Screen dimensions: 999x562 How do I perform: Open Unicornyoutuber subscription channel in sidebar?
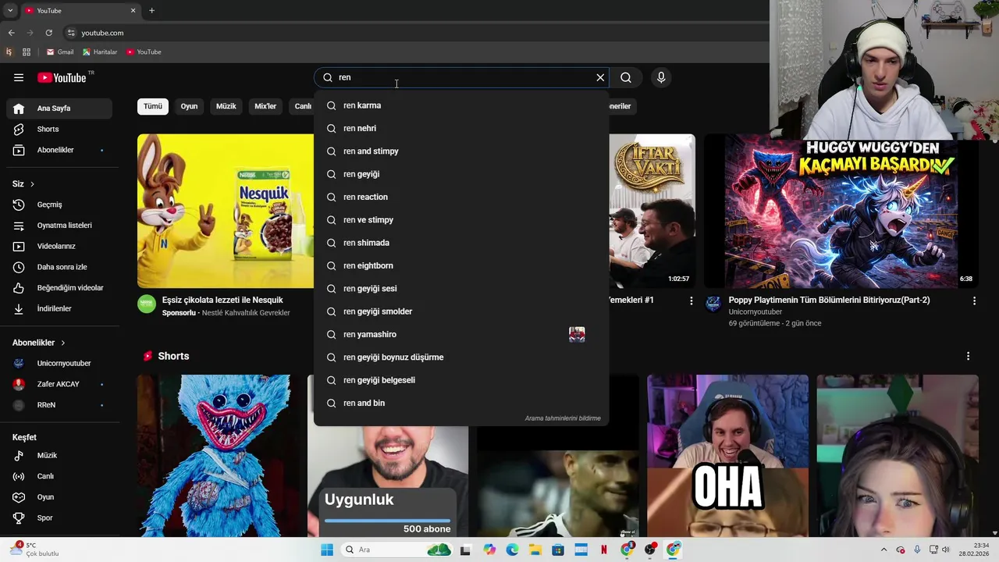59,364
